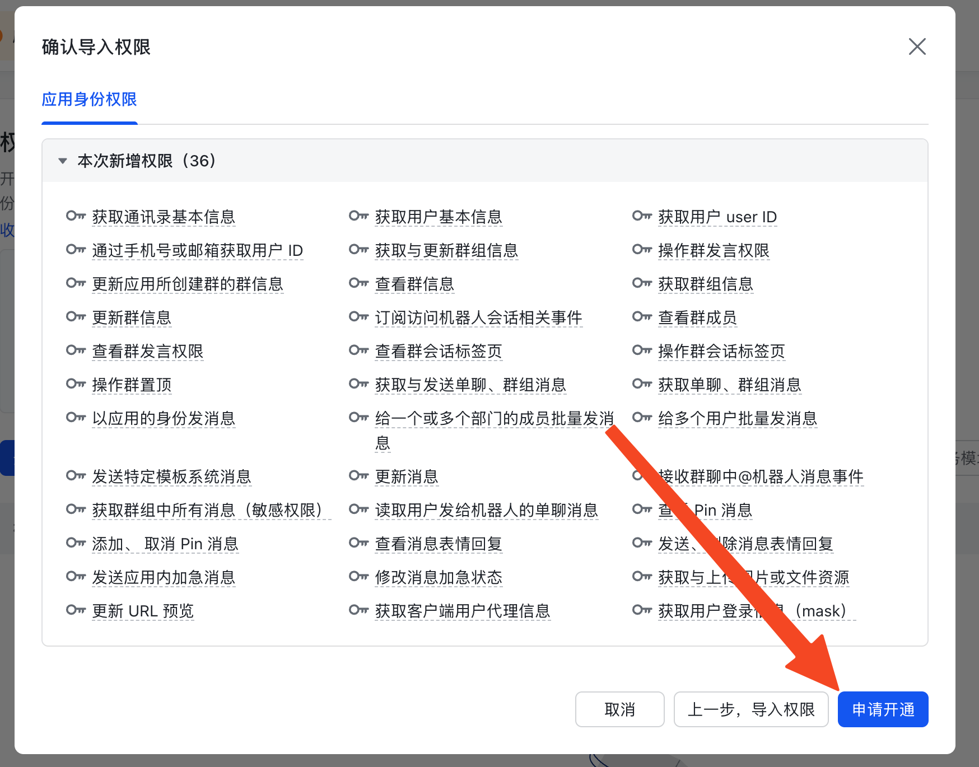Screen dimensions: 979x767
Task: Collapse the 本次新增权限（36）section
Action: 63,161
